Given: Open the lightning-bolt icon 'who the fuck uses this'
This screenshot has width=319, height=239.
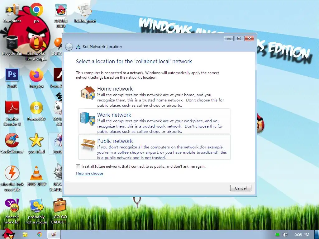Looking at the screenshot, I should pyautogui.click(x=12, y=178).
